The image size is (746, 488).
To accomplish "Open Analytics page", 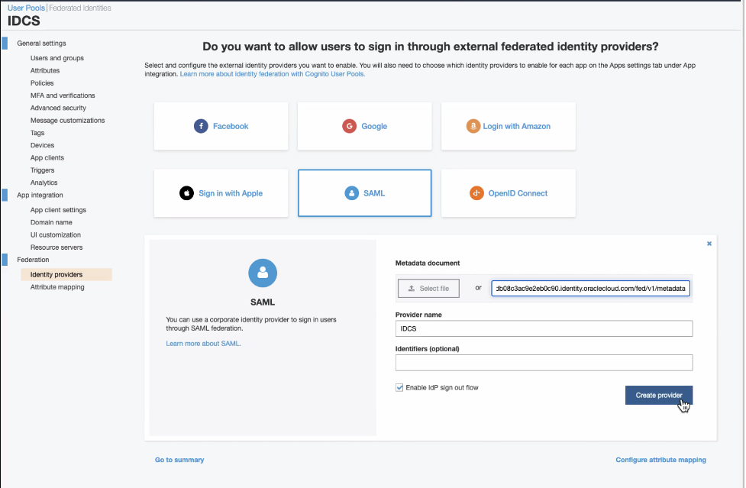I will 44,183.
